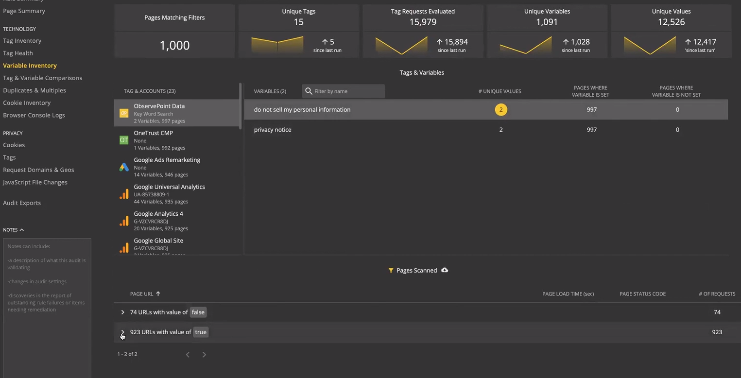741x378 pixels.
Task: Click Pages Where Variable Is Not Set header
Action: [676, 91]
